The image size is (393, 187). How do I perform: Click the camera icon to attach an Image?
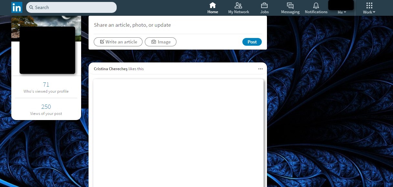[x=154, y=42]
